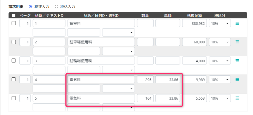Image resolution: width=253 pixels, height=115 pixels.
Task: Open the row menu icon for item 5
Action: point(237,98)
